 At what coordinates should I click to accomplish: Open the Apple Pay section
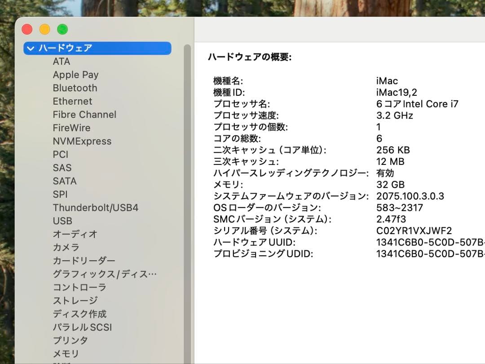tap(75, 75)
